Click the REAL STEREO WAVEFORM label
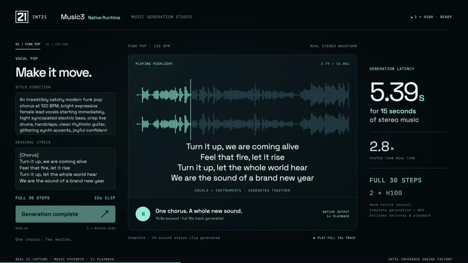Viewport: 468px width, 263px height. (333, 46)
